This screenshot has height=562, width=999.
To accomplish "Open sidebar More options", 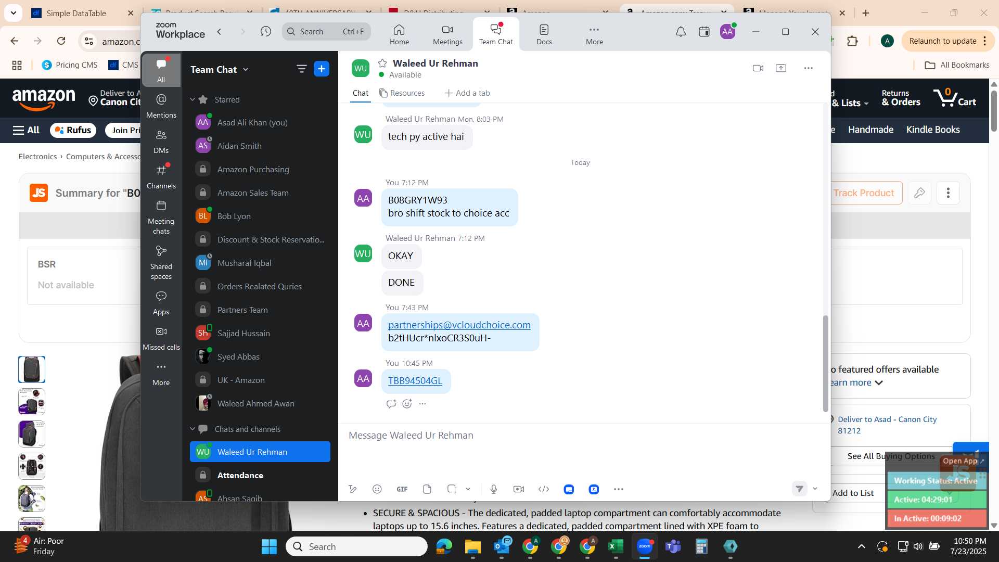I will click(161, 373).
